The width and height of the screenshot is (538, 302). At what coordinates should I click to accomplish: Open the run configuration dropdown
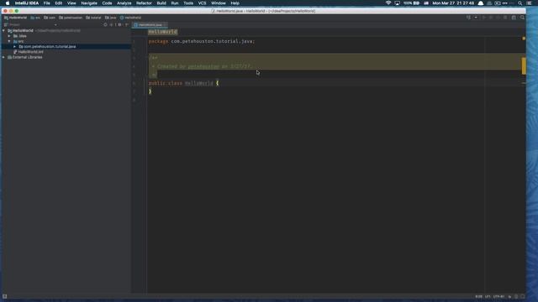(x=476, y=18)
